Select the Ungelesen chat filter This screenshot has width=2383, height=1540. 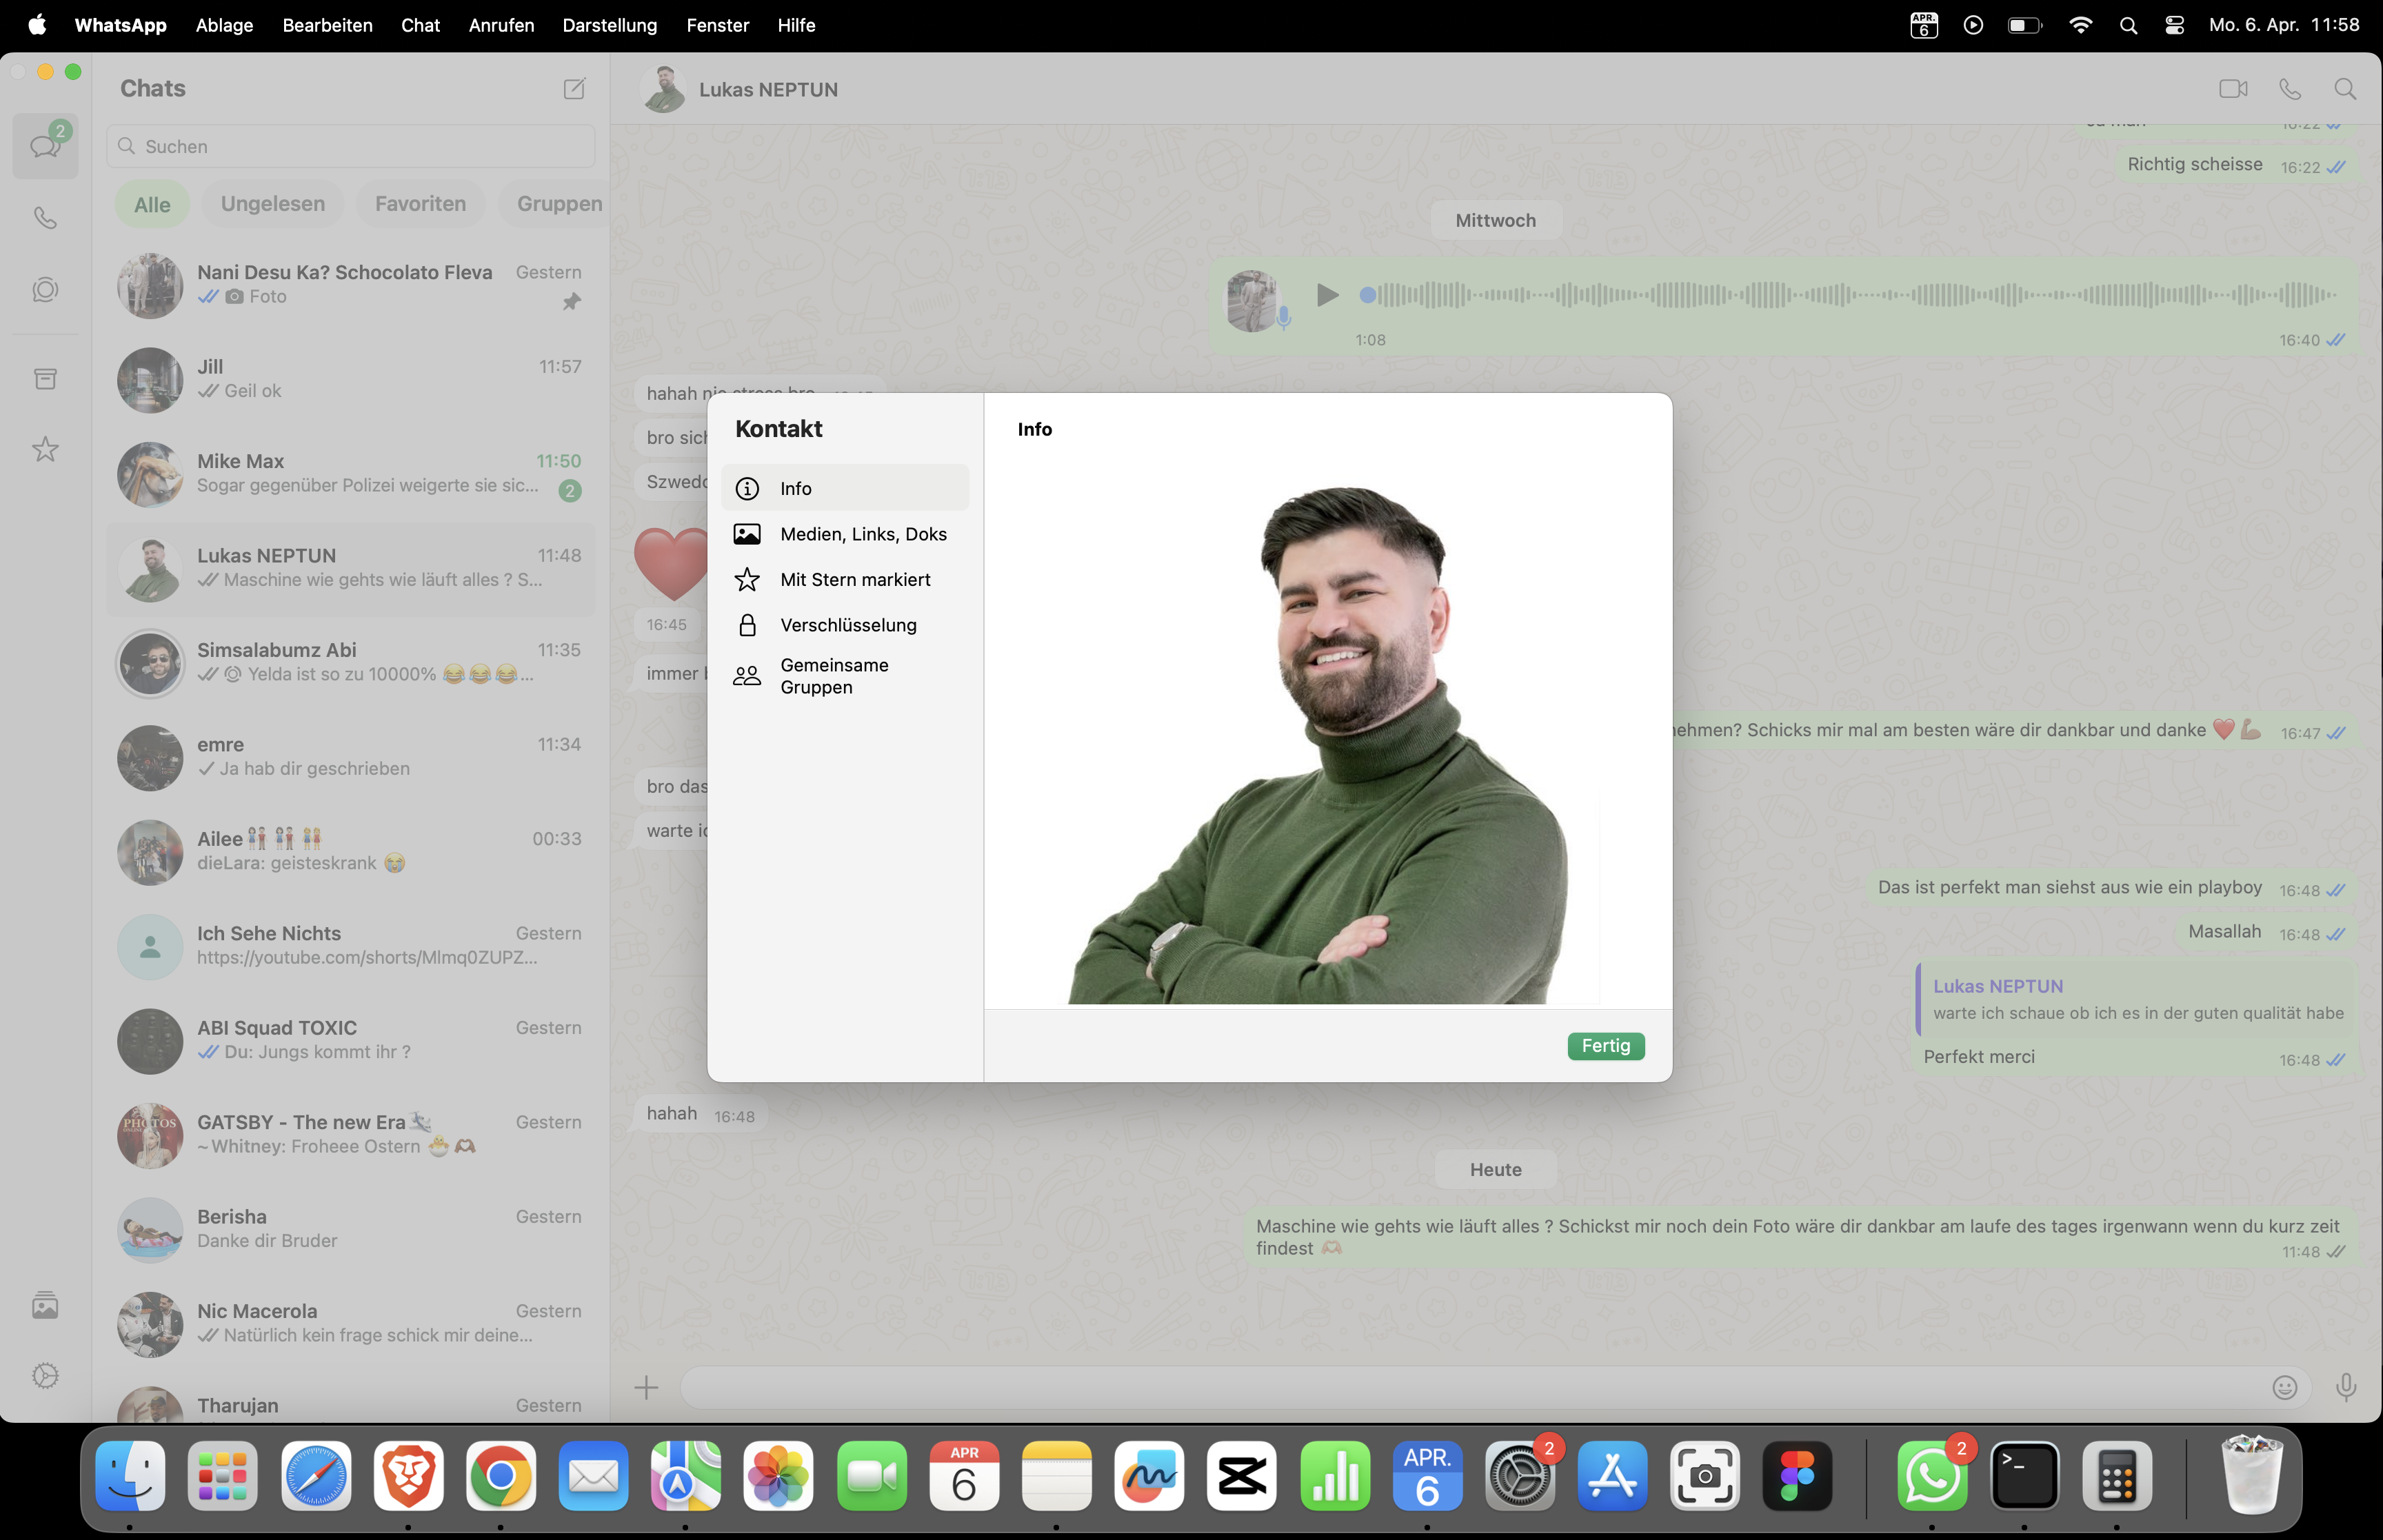(272, 204)
